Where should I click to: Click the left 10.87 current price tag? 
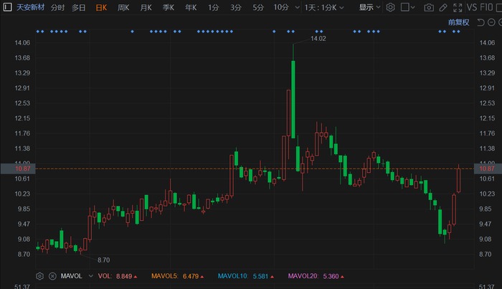[x=18, y=169]
